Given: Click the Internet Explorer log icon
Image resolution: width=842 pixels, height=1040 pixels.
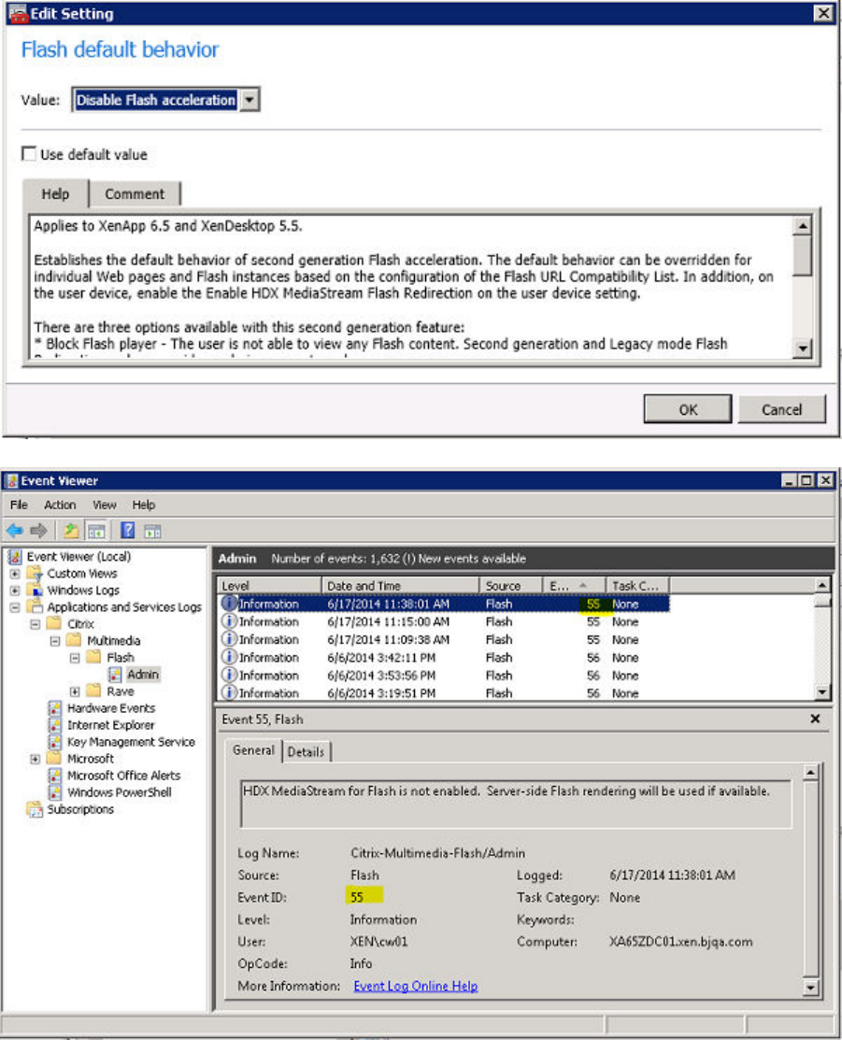Looking at the screenshot, I should tap(55, 725).
